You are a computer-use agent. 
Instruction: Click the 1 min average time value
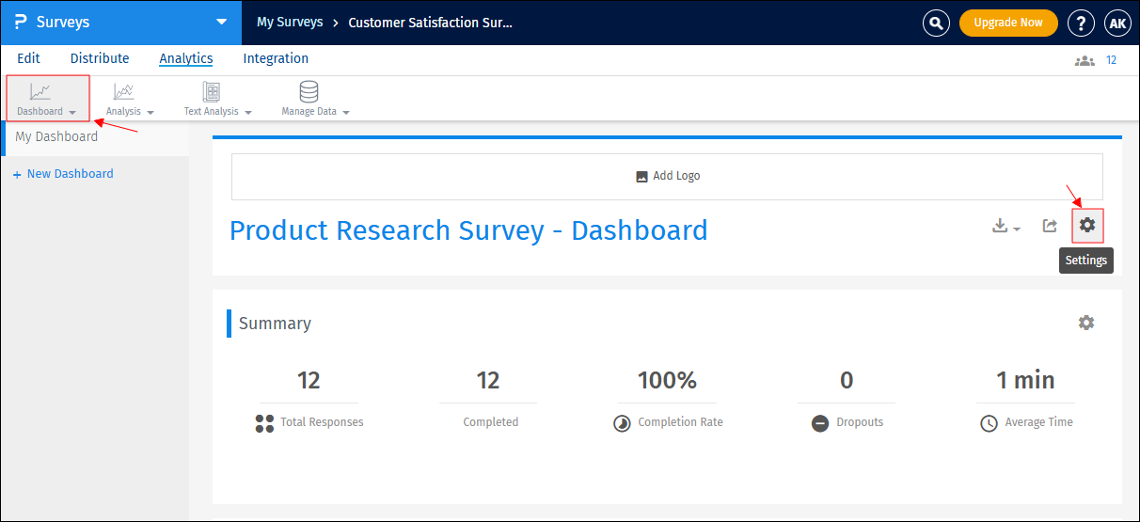[x=1025, y=380]
